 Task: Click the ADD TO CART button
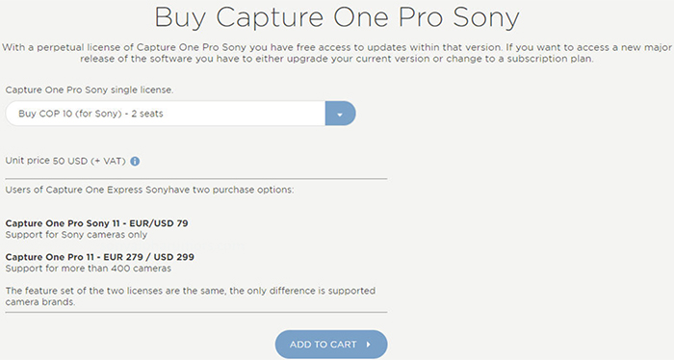coord(331,344)
